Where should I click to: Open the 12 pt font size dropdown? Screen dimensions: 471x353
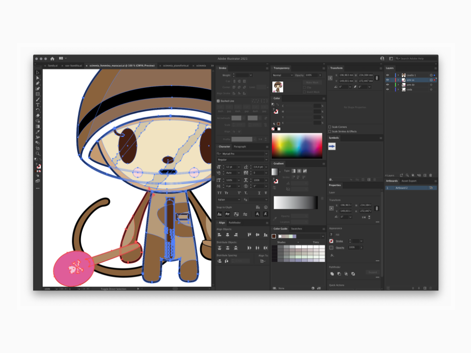pyautogui.click(x=239, y=167)
